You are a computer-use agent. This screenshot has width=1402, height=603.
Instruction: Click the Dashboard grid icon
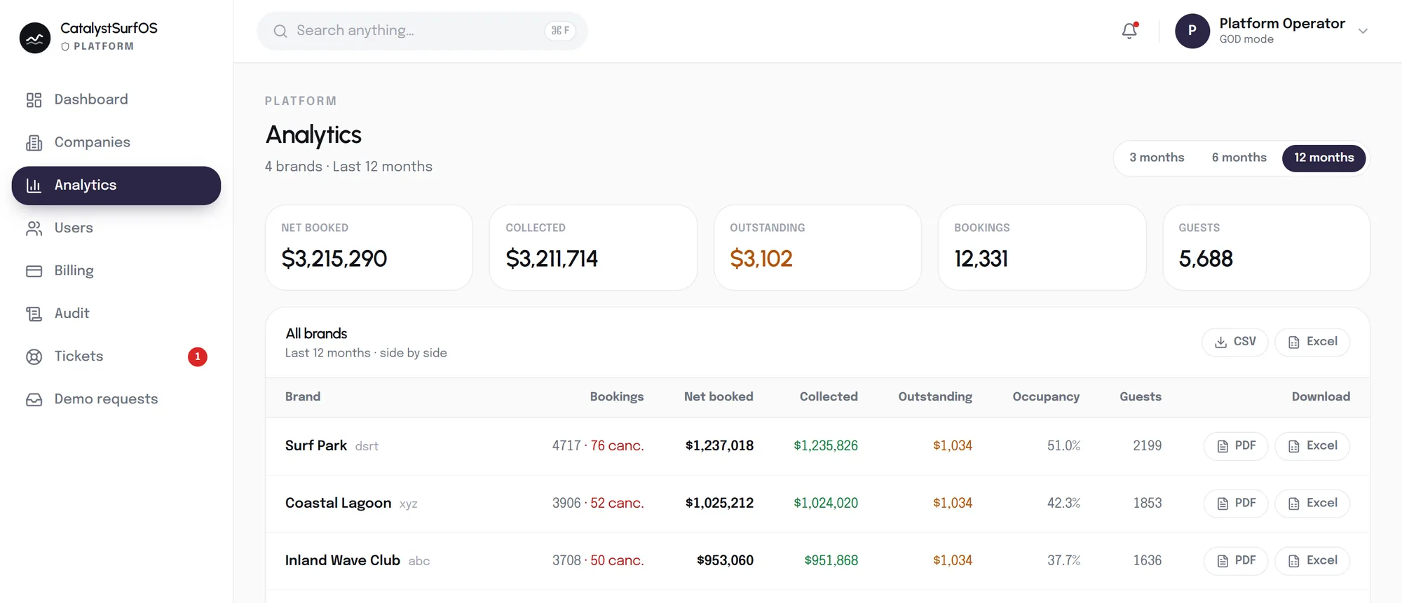(34, 100)
